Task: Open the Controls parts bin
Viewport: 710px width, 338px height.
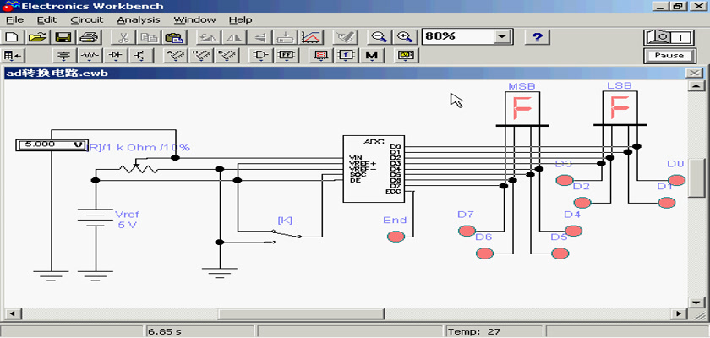Action: tap(347, 56)
